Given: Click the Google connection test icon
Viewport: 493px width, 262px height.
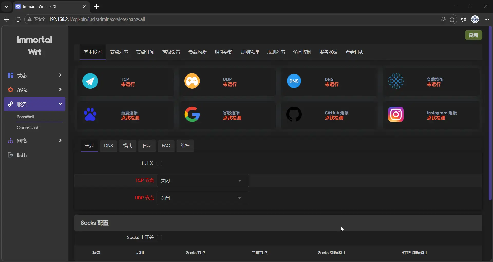Looking at the screenshot, I should (192, 115).
